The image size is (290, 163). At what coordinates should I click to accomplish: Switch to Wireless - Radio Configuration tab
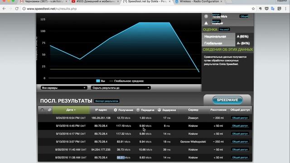tap(199, 1)
